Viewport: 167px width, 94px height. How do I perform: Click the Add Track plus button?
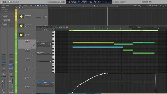point(17,8)
